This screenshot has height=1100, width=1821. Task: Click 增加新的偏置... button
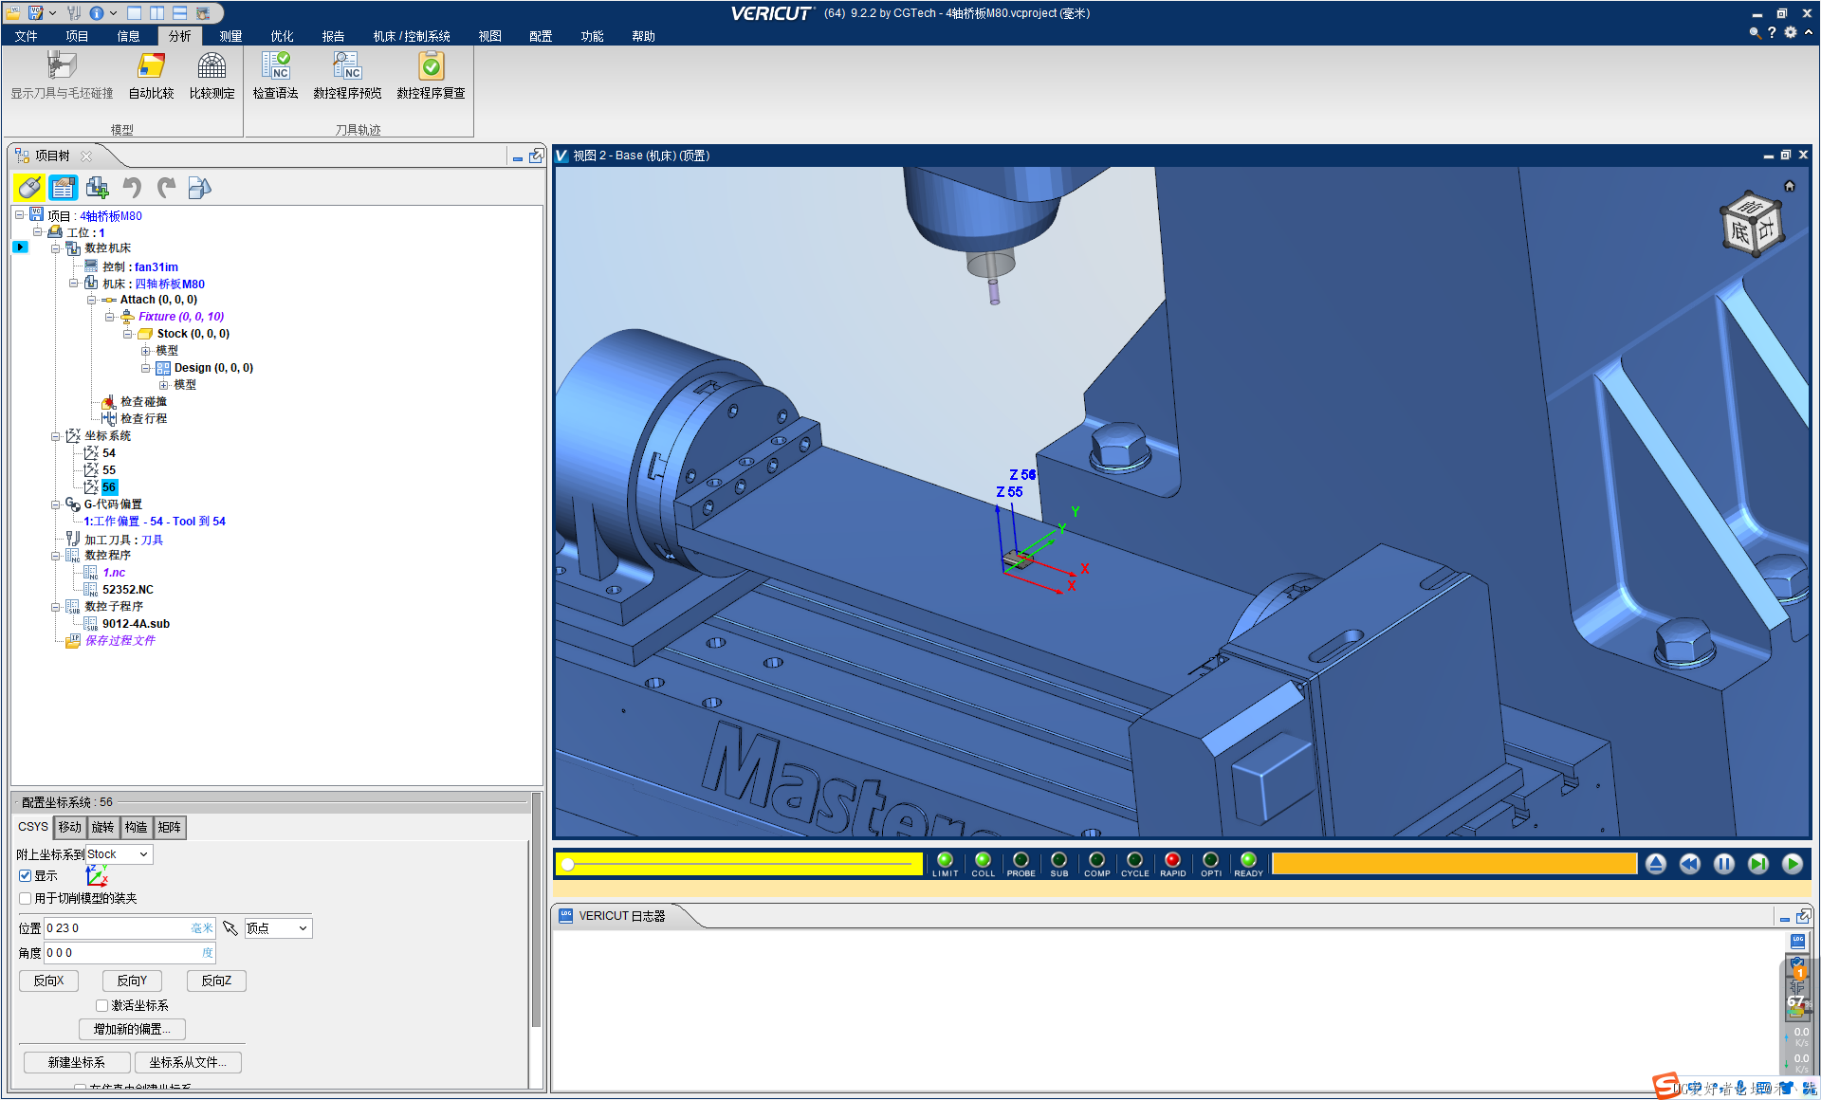coord(132,1029)
